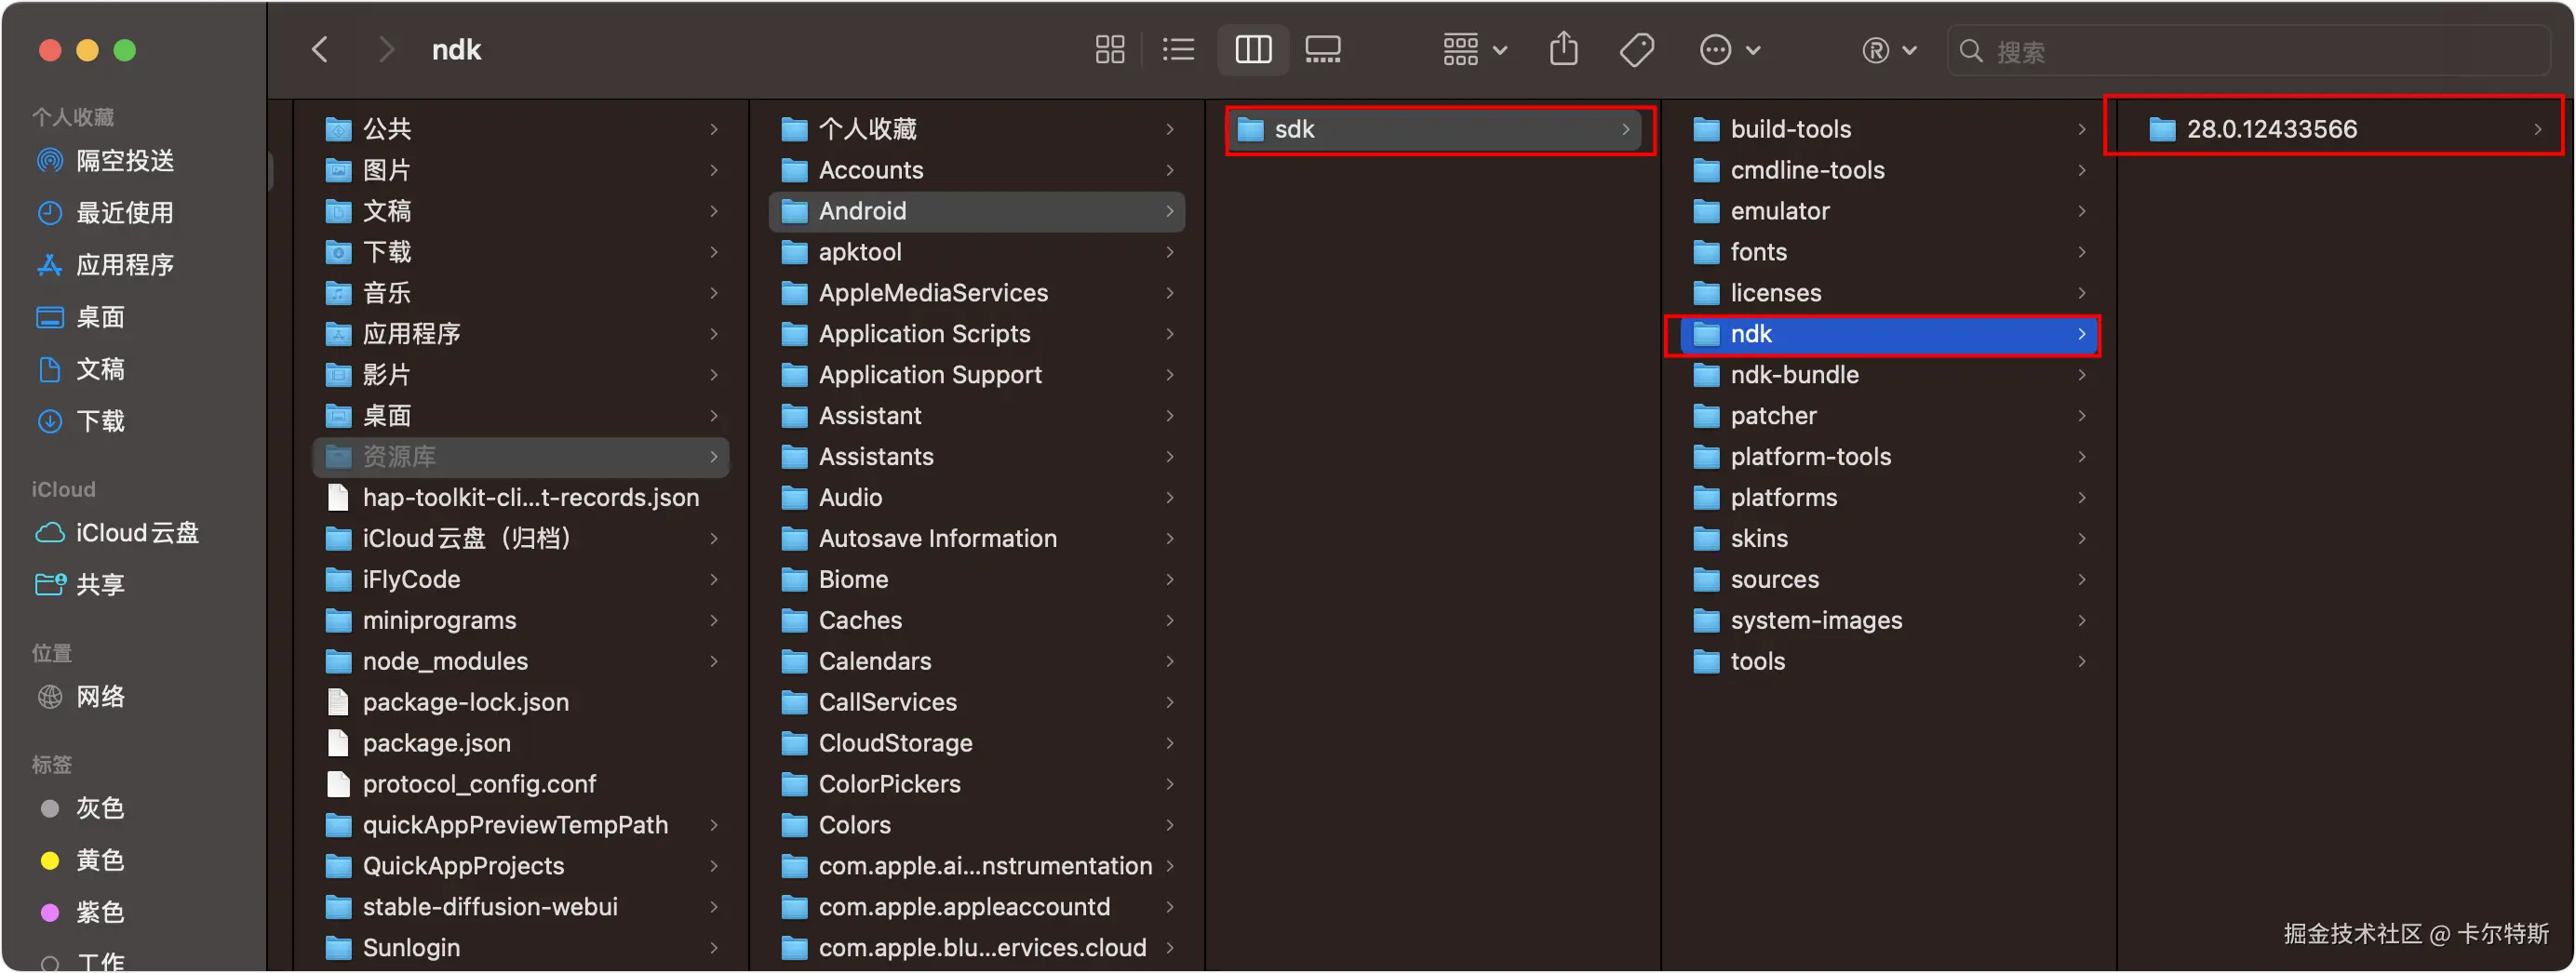Select the apktool folder
The height and width of the screenshot is (973, 2576).
[977, 252]
